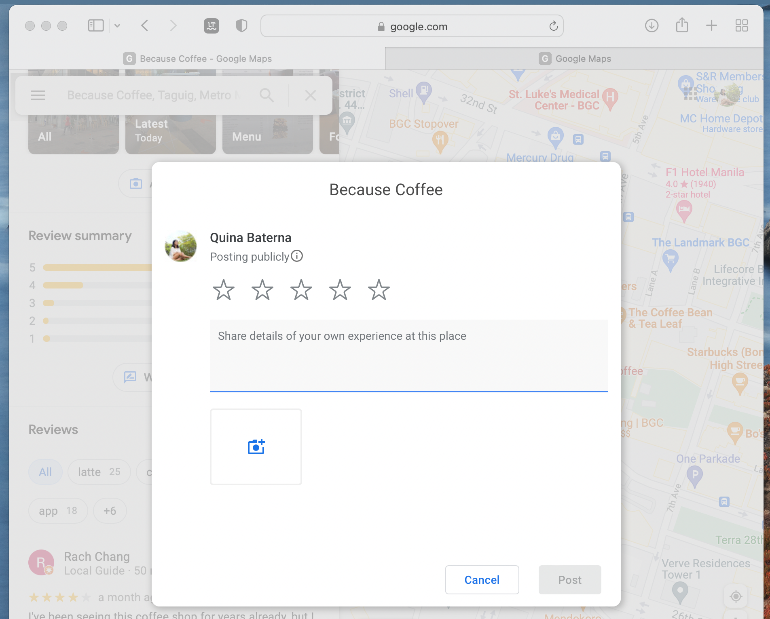Select the app review filter chip
This screenshot has height=619, width=770.
(x=58, y=510)
